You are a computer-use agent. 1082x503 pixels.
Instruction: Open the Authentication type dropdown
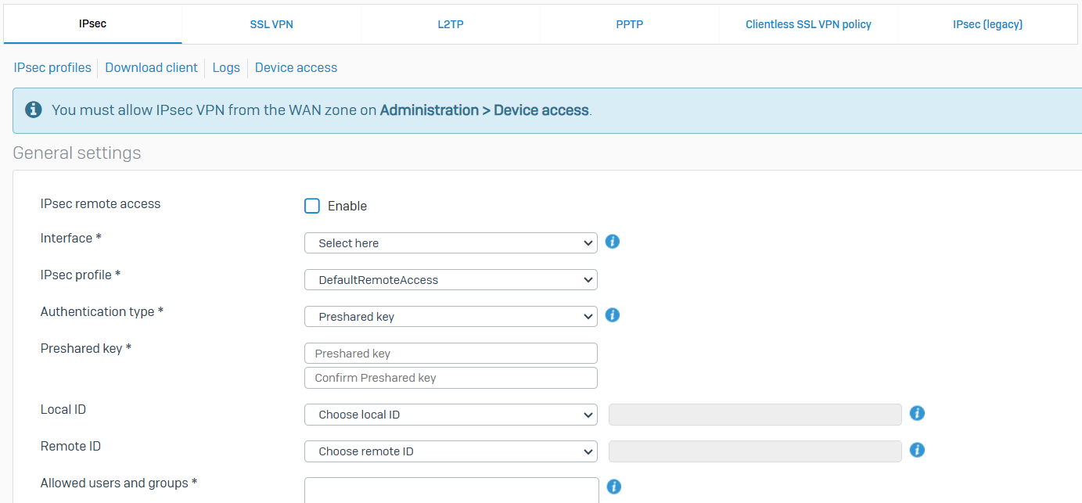[x=450, y=317]
